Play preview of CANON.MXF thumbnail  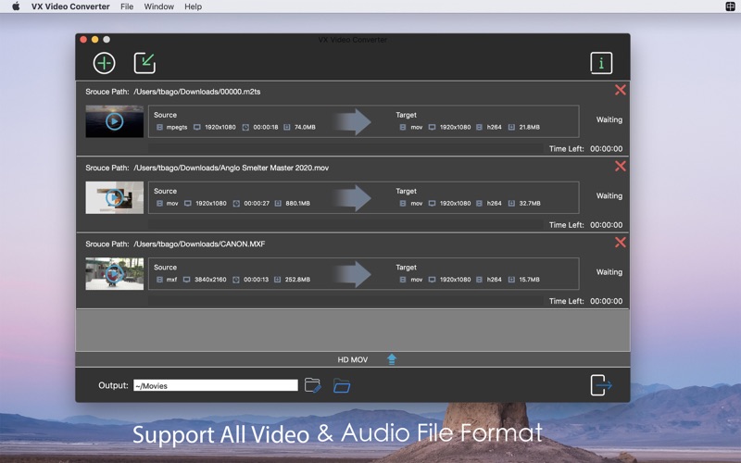(114, 273)
